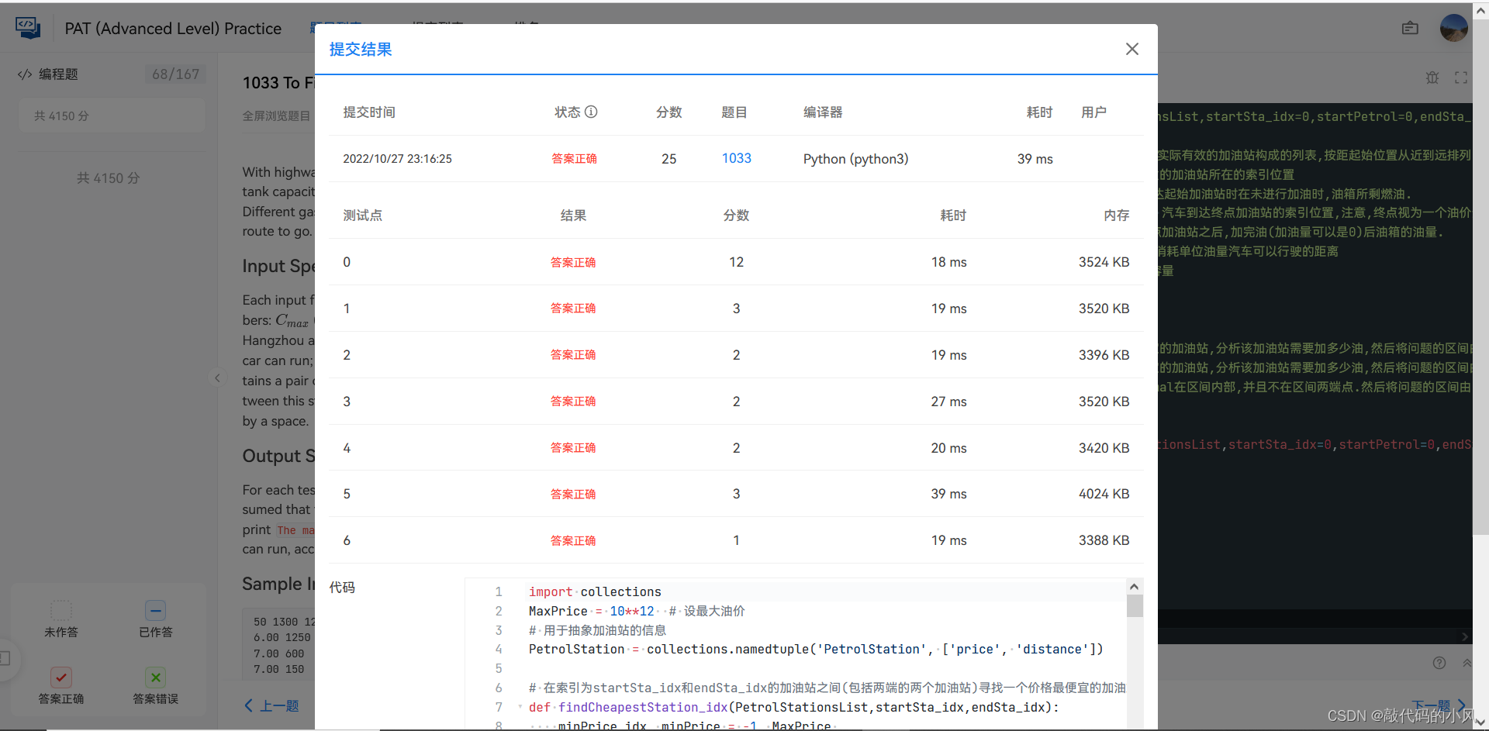Click the PTA logo icon in the header
Image resolution: width=1489 pixels, height=731 pixels.
click(x=28, y=28)
